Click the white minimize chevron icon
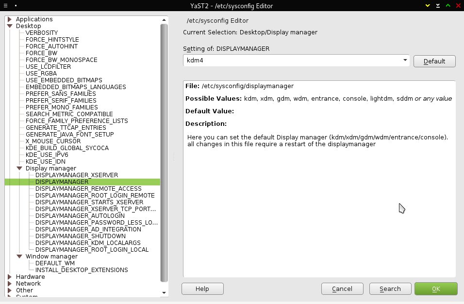The image size is (464, 304). pyautogui.click(x=438, y=6)
